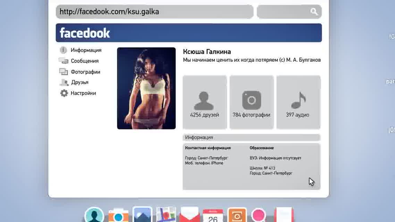395x222 pixels.
Task: Click 'Город: Санкт-Петербург' under contact info
Action: [x=206, y=158]
